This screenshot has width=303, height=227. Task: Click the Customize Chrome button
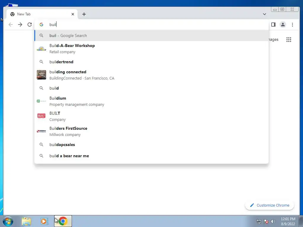tap(270, 205)
